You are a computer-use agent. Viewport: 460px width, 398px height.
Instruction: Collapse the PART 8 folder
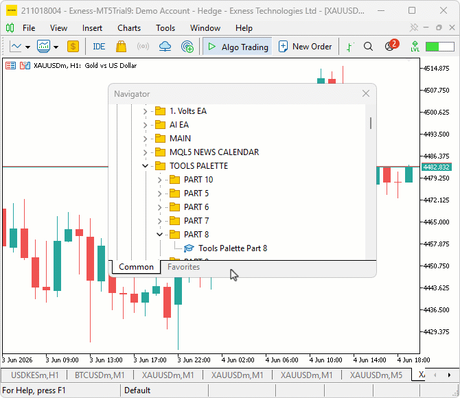click(x=159, y=235)
